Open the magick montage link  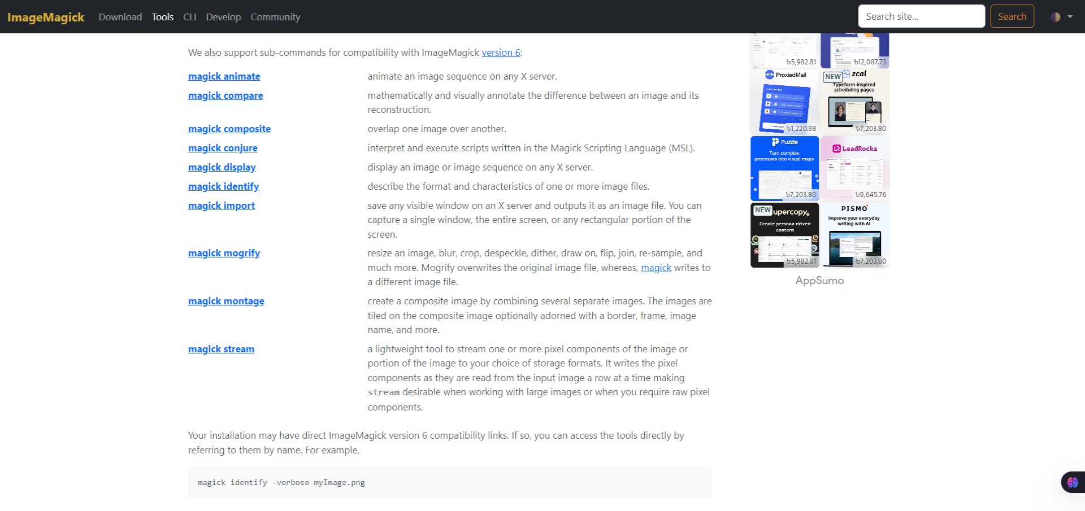(226, 301)
